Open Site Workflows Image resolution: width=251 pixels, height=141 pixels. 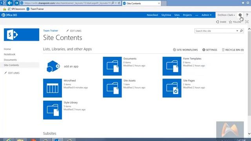[x=186, y=50]
